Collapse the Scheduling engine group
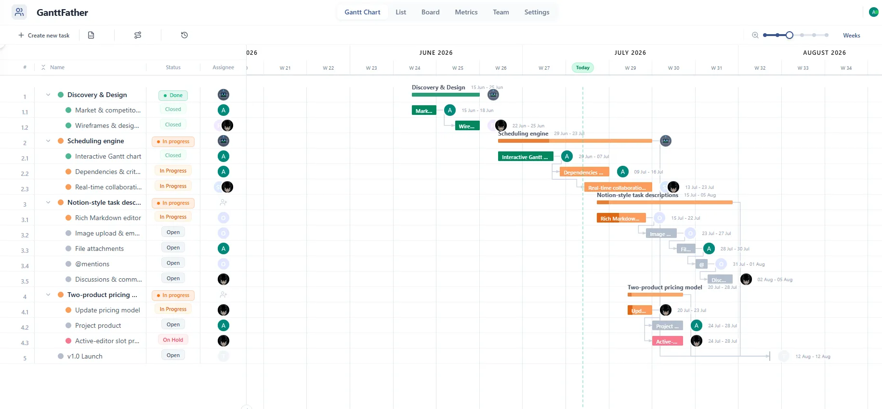This screenshot has width=882, height=409. [48, 141]
